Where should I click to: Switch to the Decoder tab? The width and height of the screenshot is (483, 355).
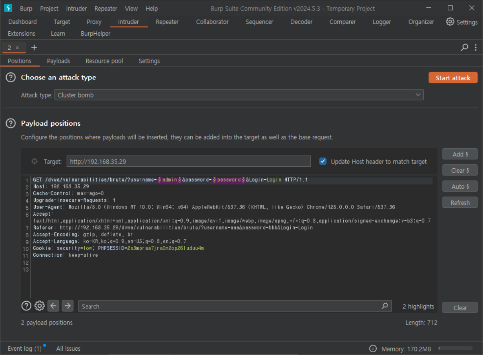(301, 22)
